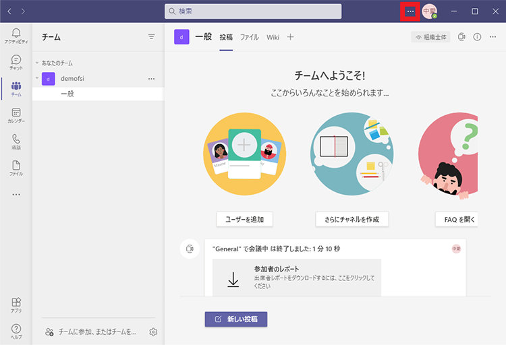Click the poster avatar on meeting post

[456, 249]
